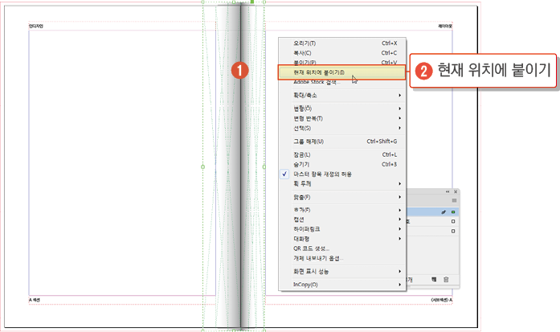Screen dimensions: 560x332
Task: Click the new layer icon in panel footer
Action: (x=434, y=280)
